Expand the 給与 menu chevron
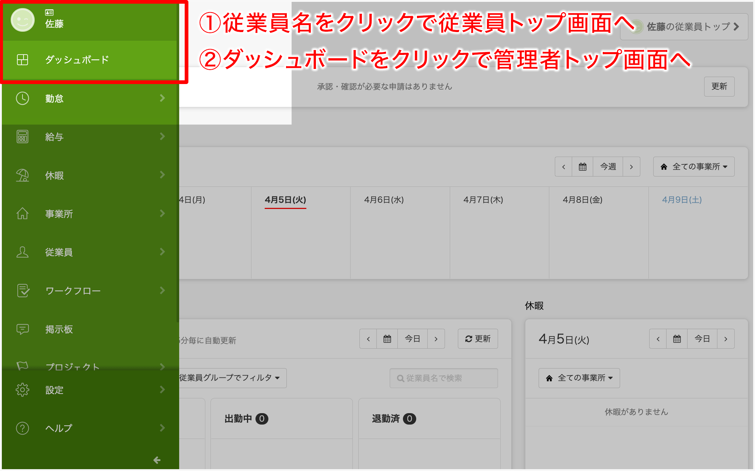Image resolution: width=755 pixels, height=471 pixels. point(162,136)
